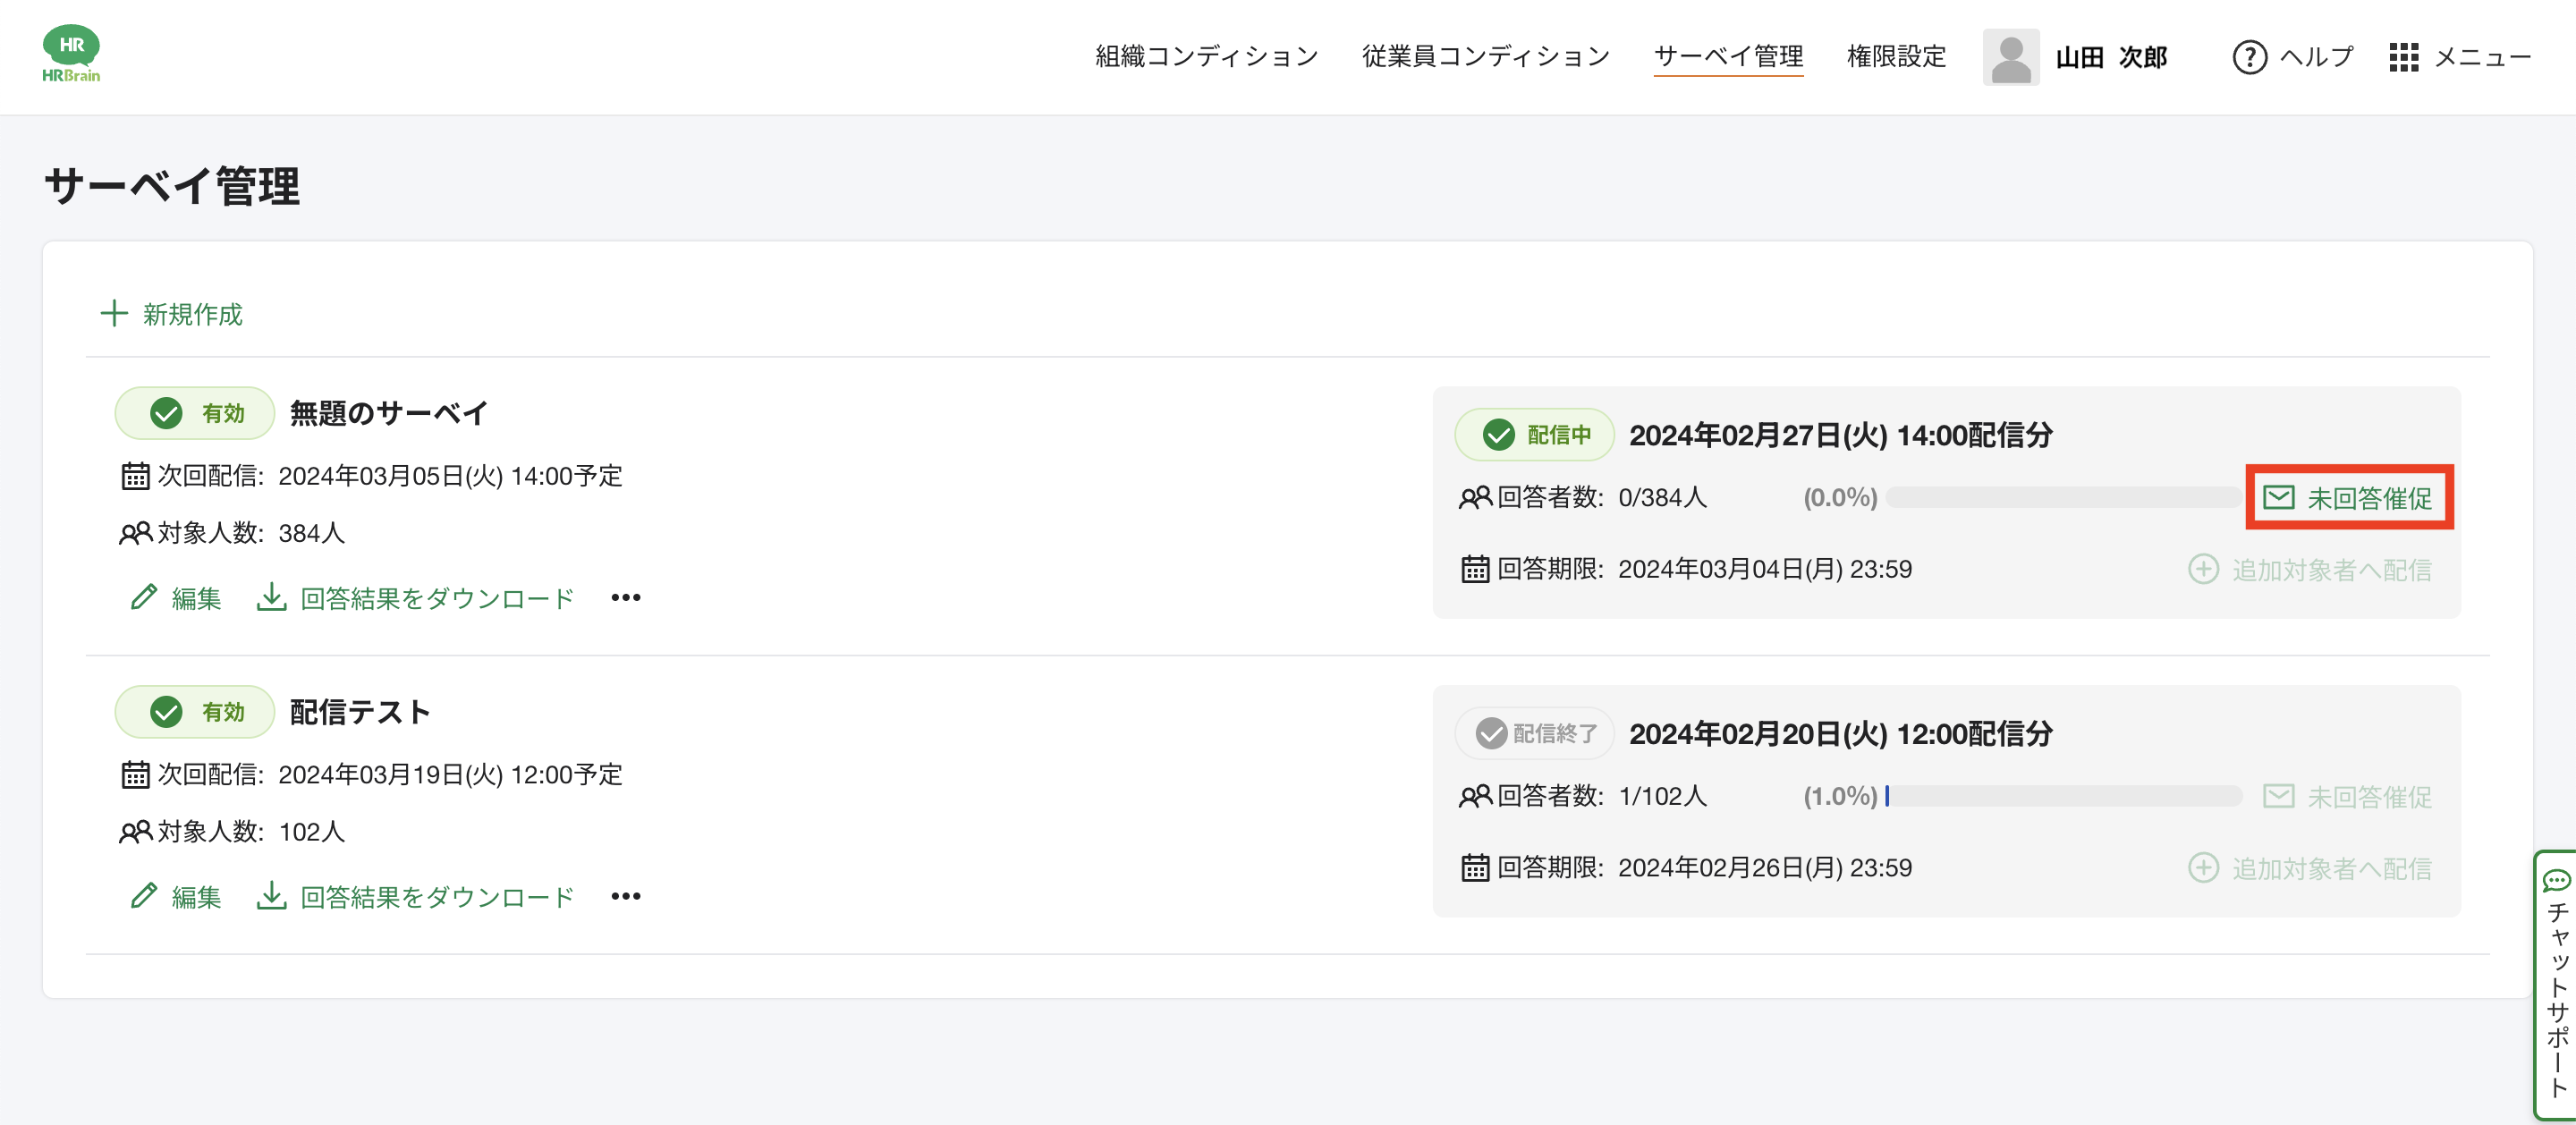Screen dimensions: 2576x1125
Task: Open 権限設定 menu
Action: coord(1896,57)
